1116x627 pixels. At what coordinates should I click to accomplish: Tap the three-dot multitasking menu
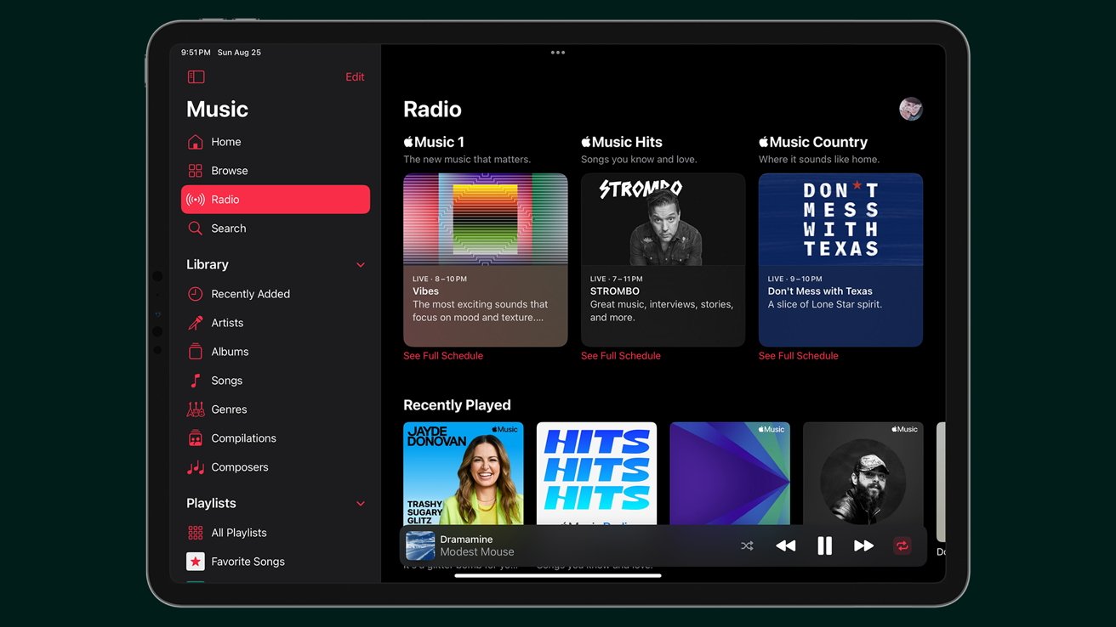click(x=558, y=53)
